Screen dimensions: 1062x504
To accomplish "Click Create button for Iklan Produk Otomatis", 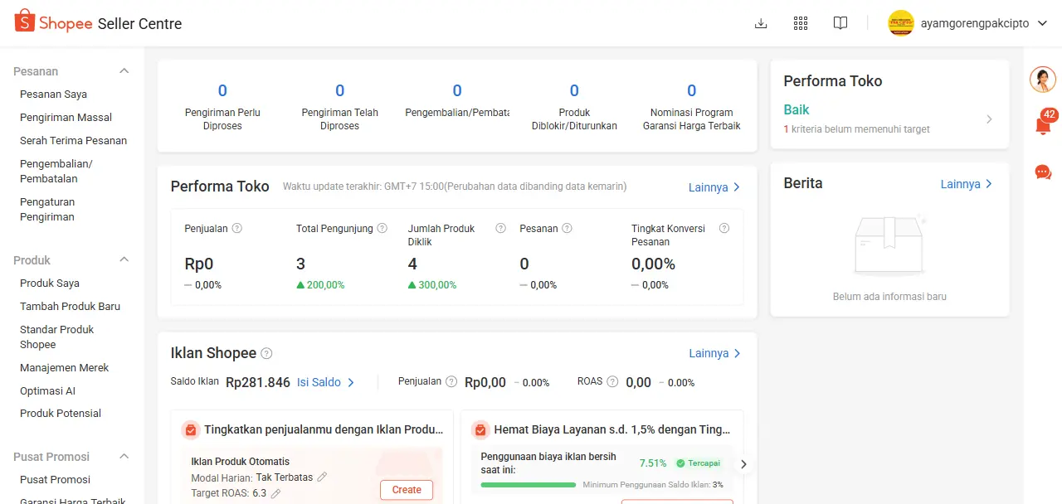I will pyautogui.click(x=407, y=490).
